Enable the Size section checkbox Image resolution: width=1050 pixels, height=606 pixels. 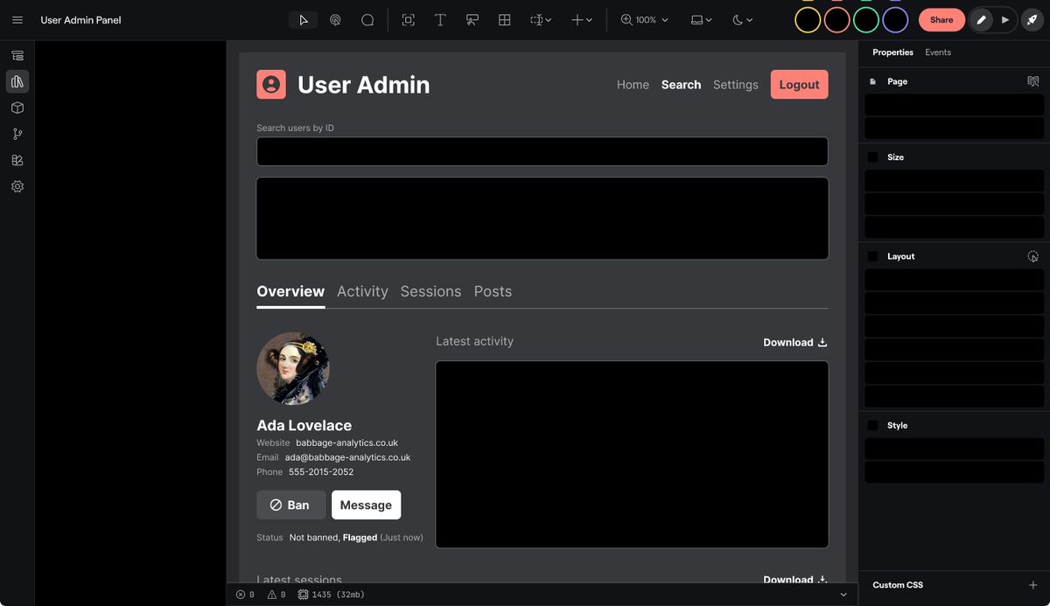[x=871, y=157]
